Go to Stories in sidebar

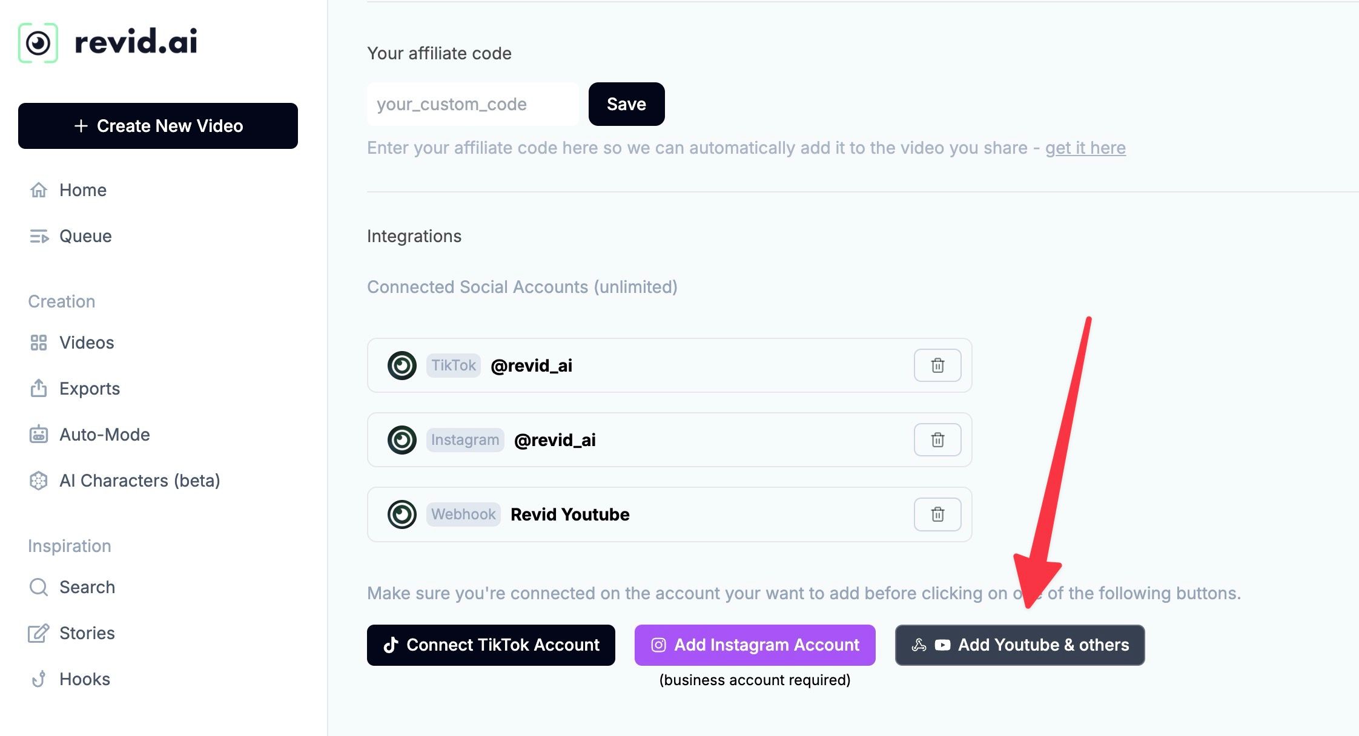pyautogui.click(x=87, y=633)
